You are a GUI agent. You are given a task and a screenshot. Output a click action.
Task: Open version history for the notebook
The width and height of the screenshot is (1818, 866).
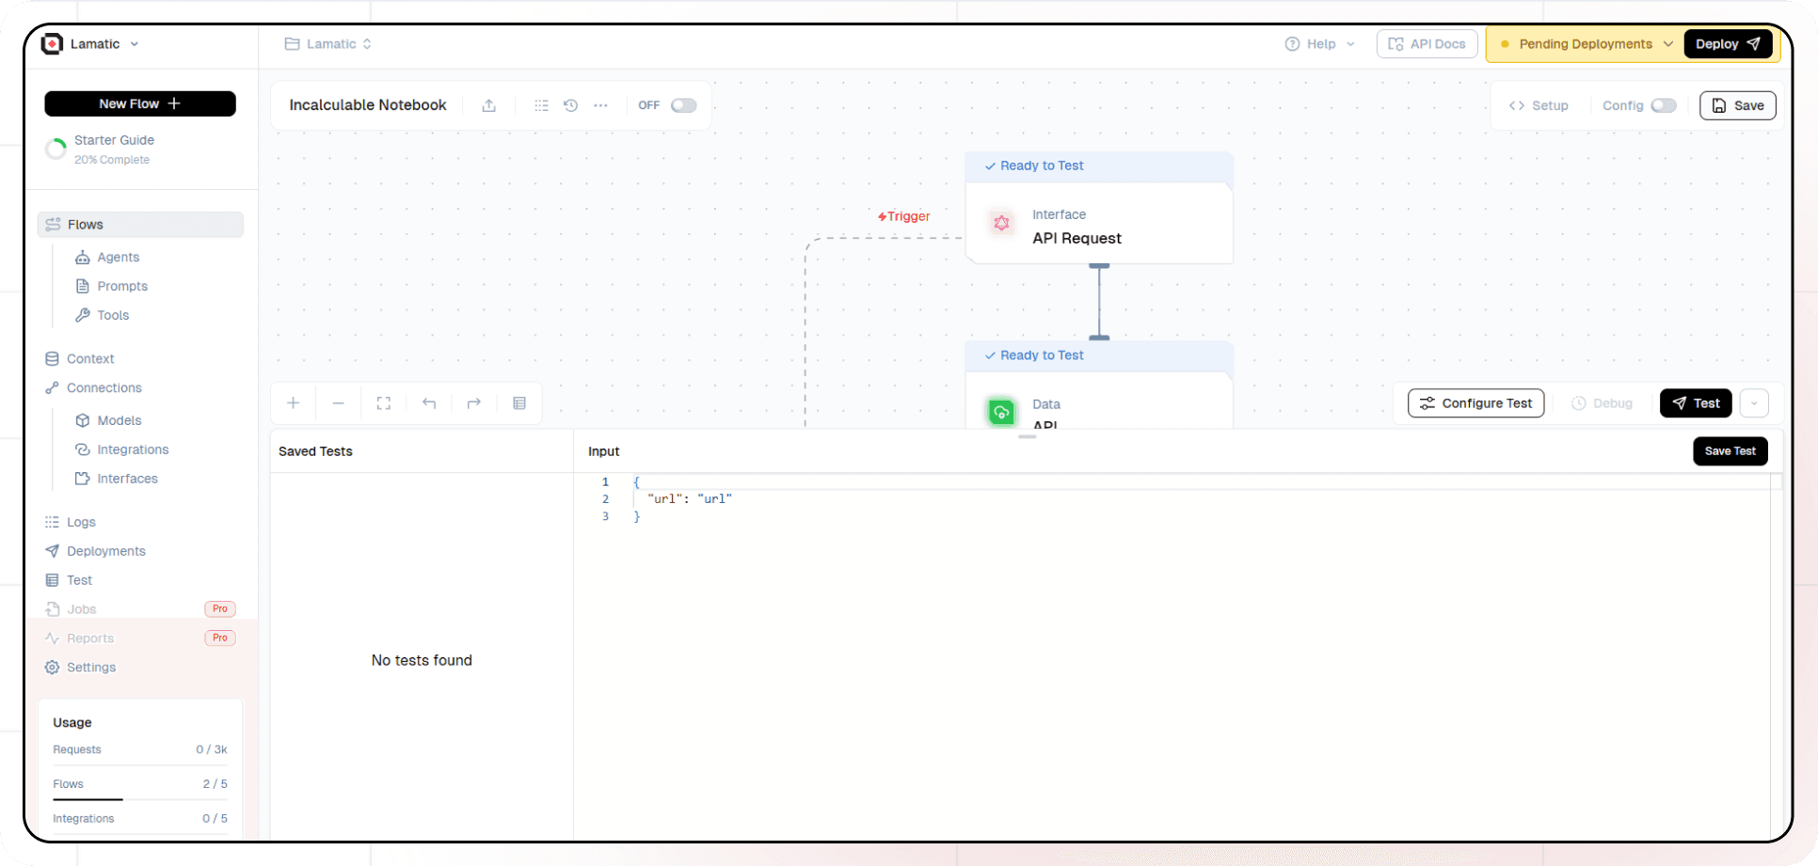[570, 105]
